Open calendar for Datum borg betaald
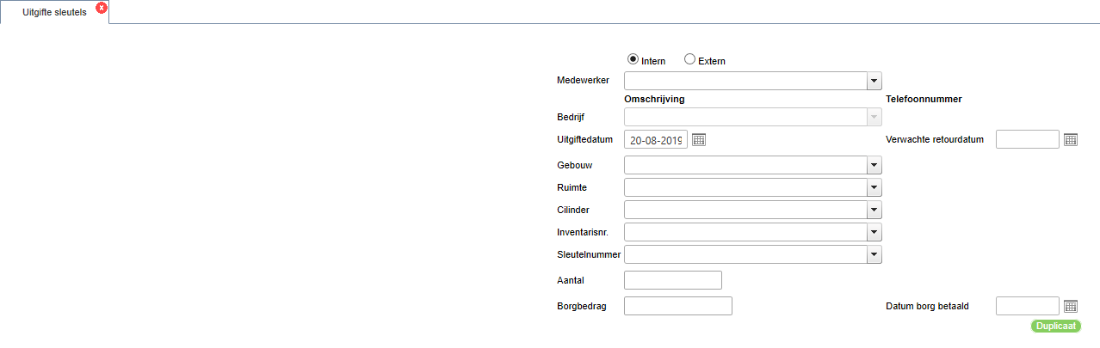 (1071, 306)
